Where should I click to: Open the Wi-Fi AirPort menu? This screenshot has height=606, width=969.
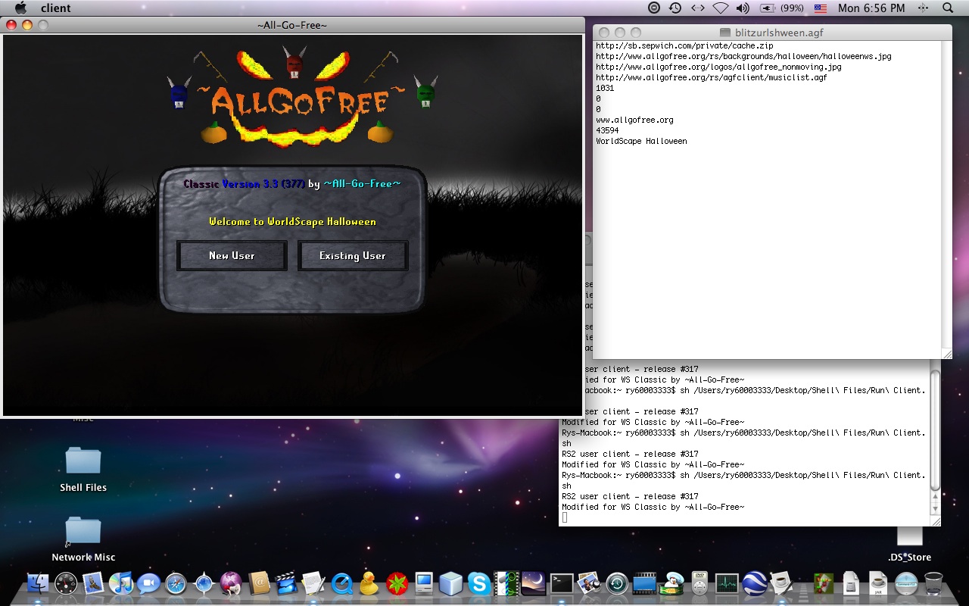pos(721,8)
